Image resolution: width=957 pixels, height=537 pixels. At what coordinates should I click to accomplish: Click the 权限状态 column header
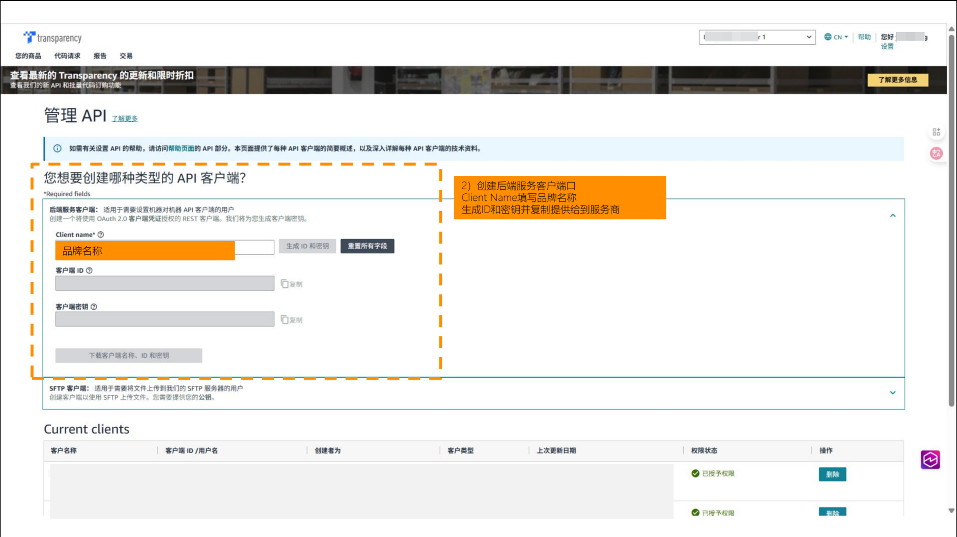(x=705, y=451)
